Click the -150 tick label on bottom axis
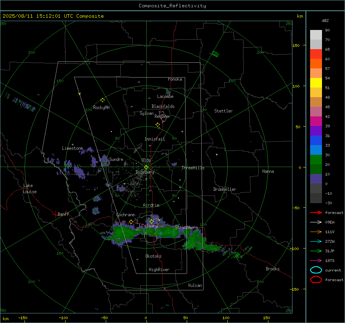 click(x=23, y=318)
